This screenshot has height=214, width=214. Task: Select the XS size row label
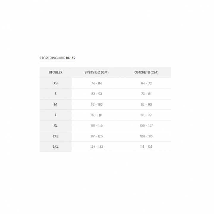point(56,84)
